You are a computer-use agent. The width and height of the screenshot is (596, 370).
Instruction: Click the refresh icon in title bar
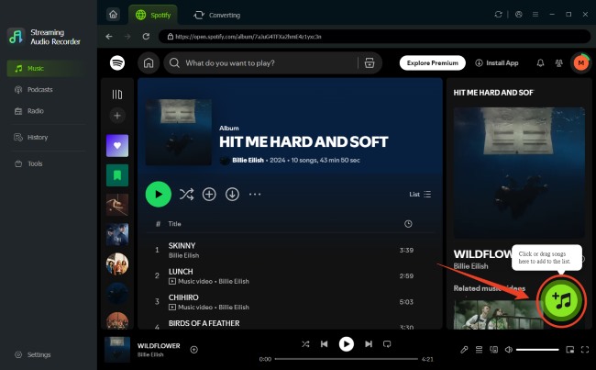click(x=498, y=15)
